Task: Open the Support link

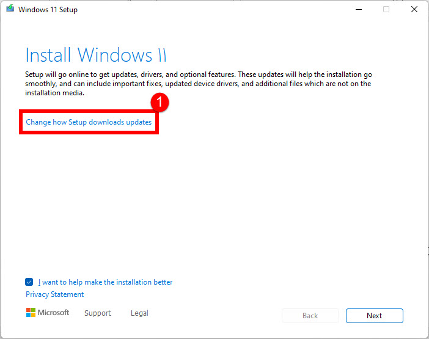Action: [98, 313]
